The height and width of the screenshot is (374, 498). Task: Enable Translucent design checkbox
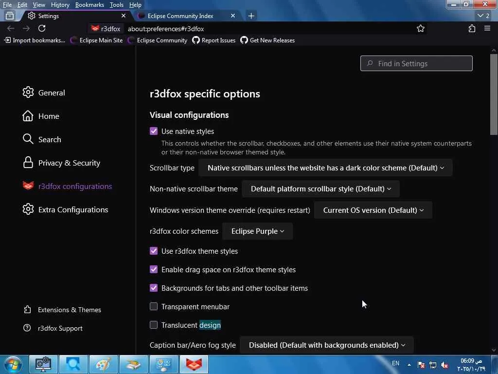[x=154, y=325]
